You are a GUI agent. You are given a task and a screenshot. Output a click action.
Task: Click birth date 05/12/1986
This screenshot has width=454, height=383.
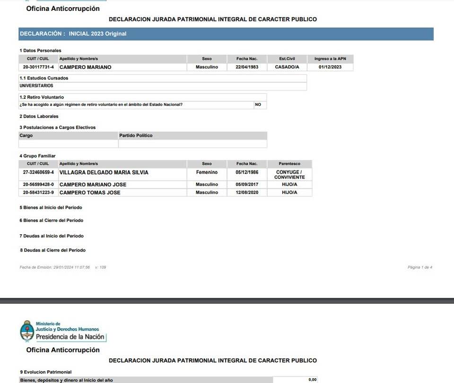coord(247,172)
